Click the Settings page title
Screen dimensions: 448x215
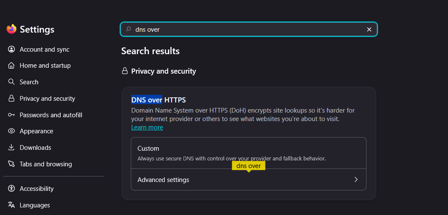pos(37,29)
